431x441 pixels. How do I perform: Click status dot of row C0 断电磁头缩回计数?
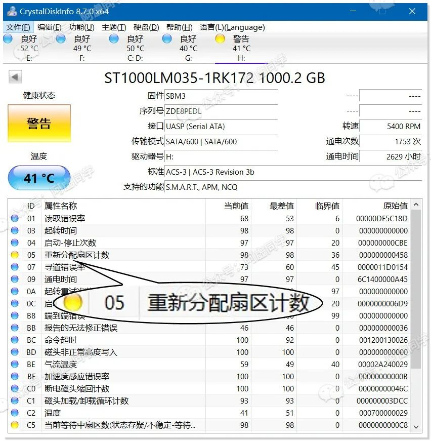click(15, 388)
